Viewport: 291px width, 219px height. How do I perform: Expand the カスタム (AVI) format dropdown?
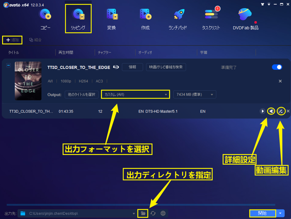[136, 94]
